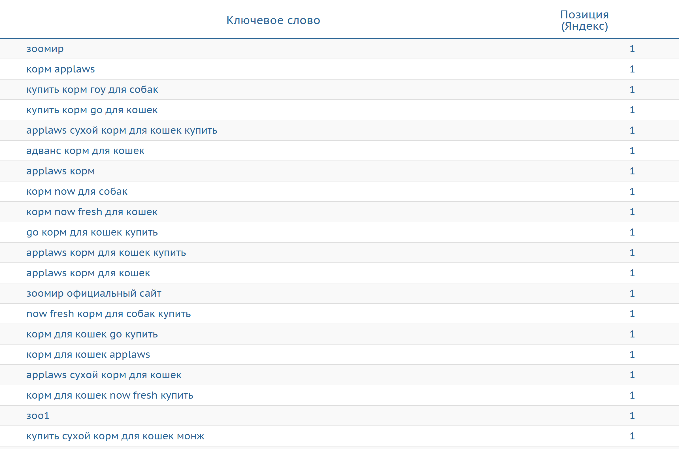Screen dimensions: 679x449
Task: Click 'applaws сухой корм для кошек купить'
Action: coord(122,130)
